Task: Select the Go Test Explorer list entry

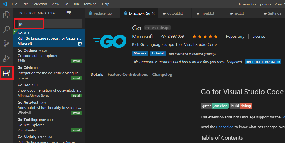Action: 49,125
